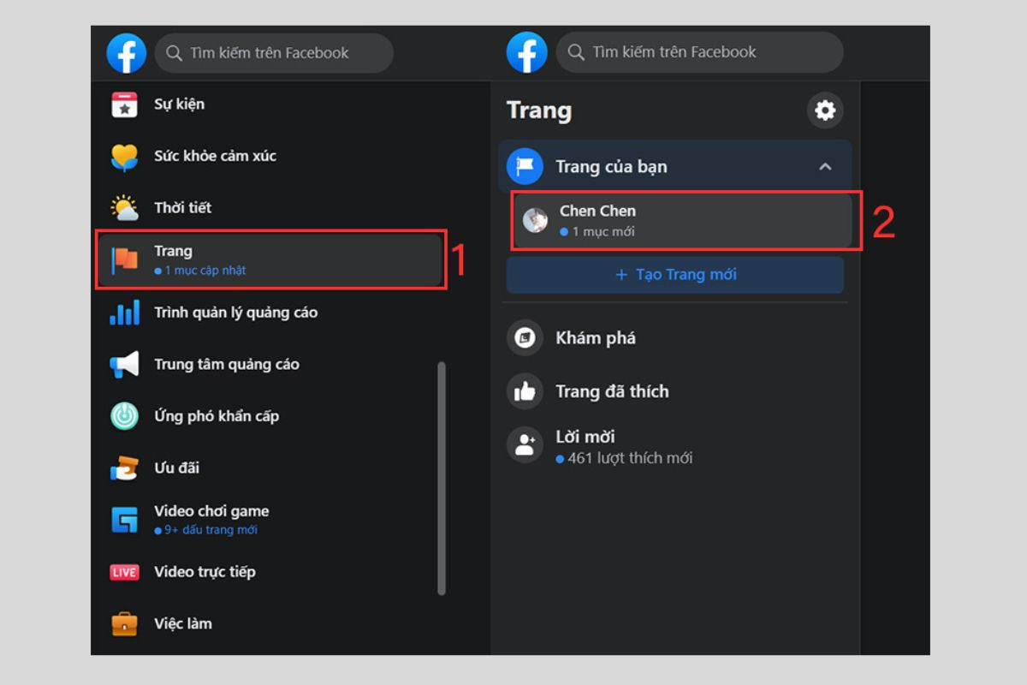This screenshot has height=685, width=1027.
Task: Open the Video chơi game label
Action: tap(211, 511)
